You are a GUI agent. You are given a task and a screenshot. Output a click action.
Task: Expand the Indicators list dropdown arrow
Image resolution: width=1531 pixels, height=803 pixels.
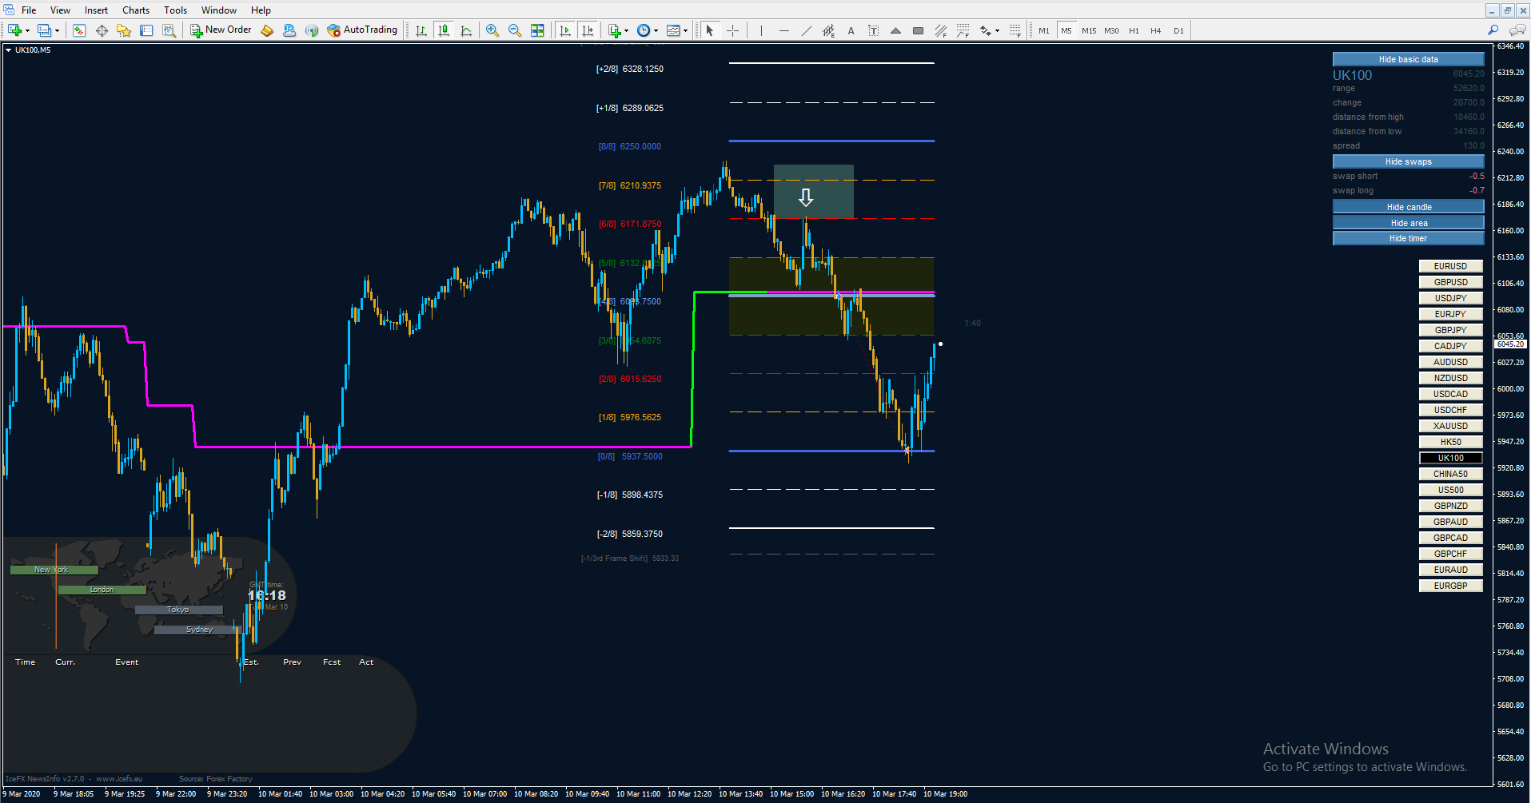coord(626,31)
